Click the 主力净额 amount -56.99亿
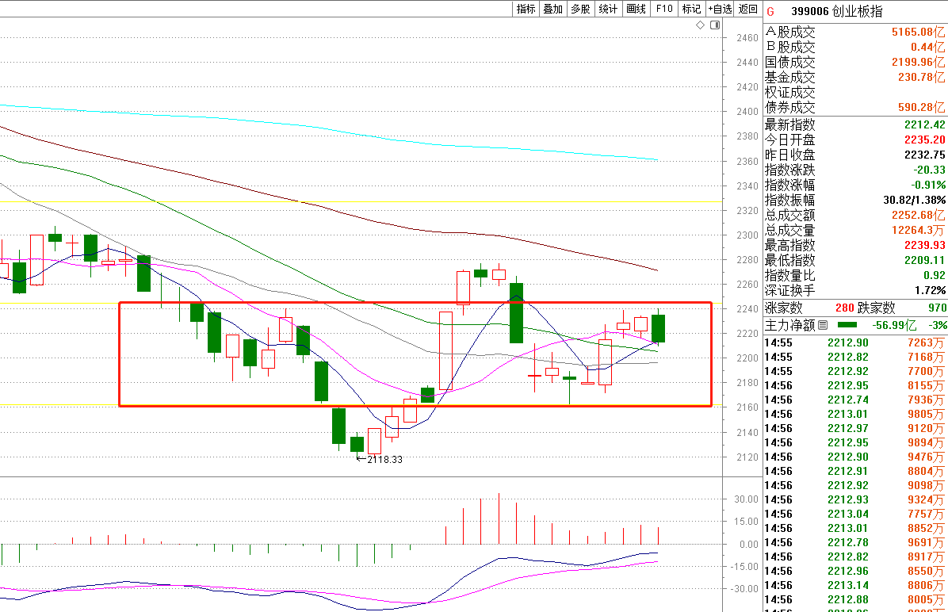The width and height of the screenshot is (948, 612). click(x=894, y=325)
